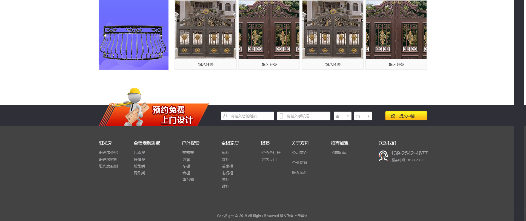Focus the phone number input field

[x=307, y=116]
